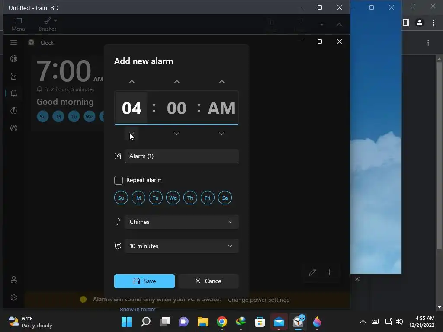Screen dimensions: 443x332
Task: Open account sign-in icon in Clock sidebar
Action: [x=14, y=280]
